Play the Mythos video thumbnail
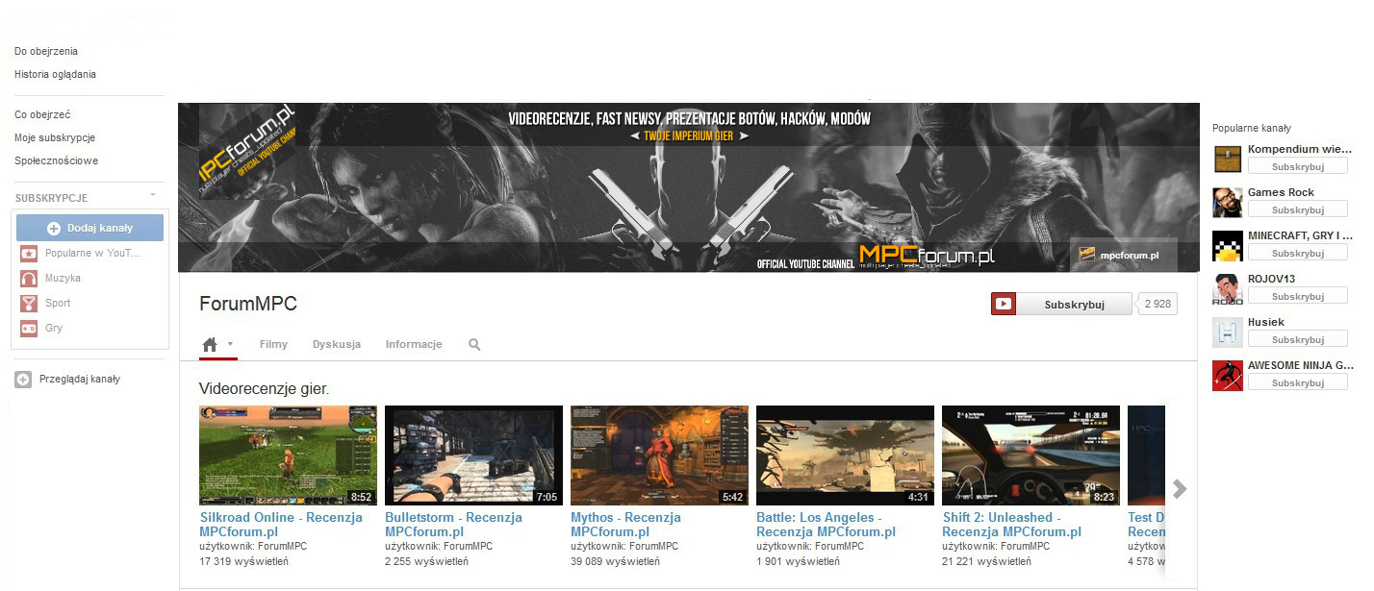Screen dimensions: 1374x591 click(659, 456)
